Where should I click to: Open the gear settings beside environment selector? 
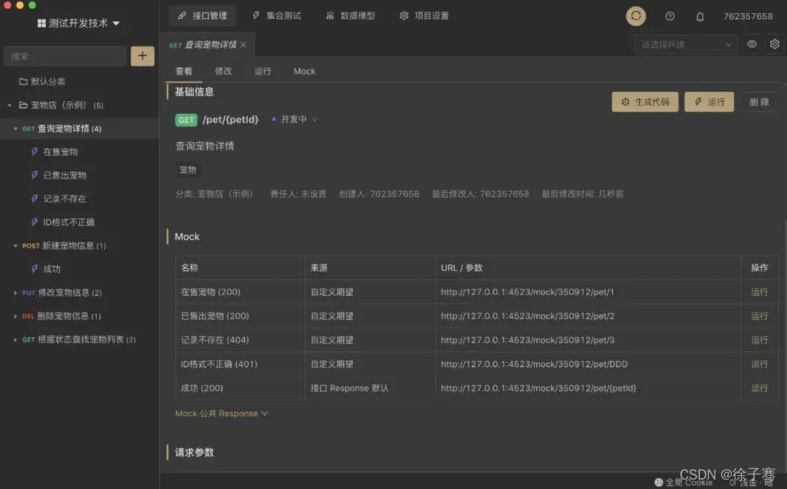[x=775, y=44]
